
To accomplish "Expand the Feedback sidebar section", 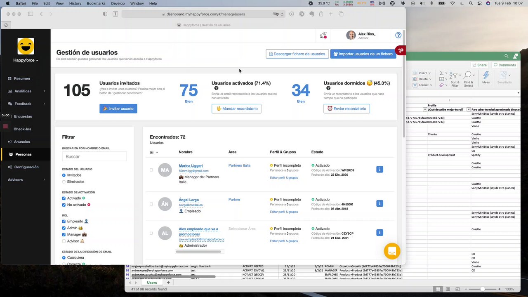I will tap(25, 104).
